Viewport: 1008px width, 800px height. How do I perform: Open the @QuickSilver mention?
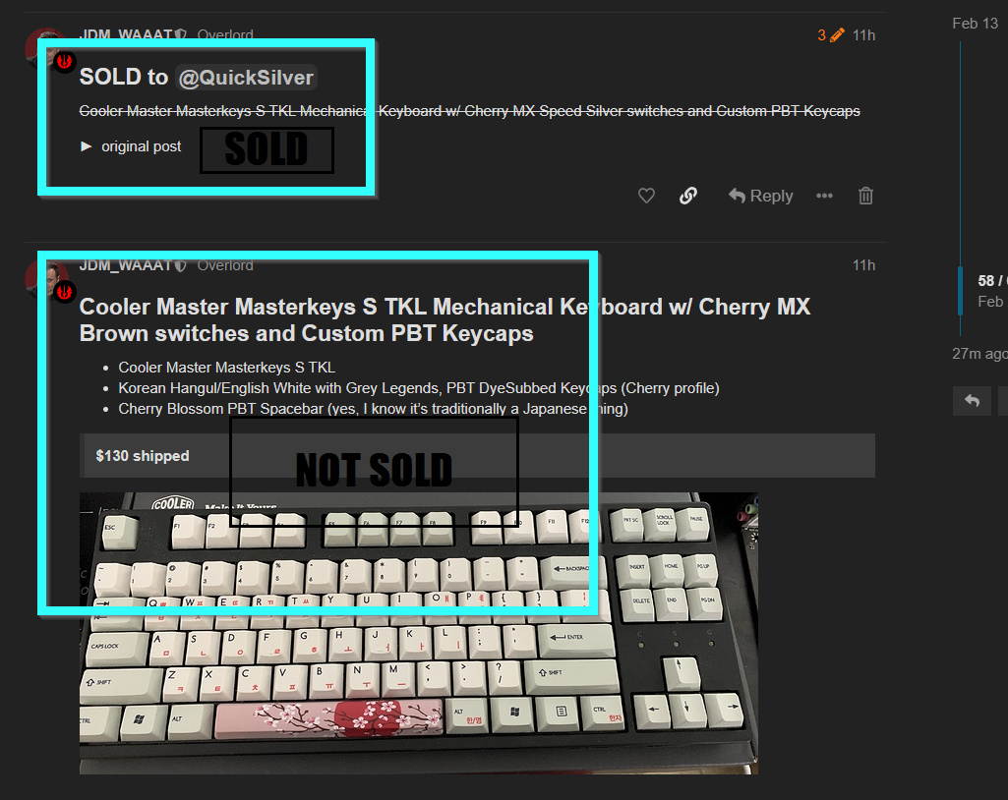tap(246, 78)
